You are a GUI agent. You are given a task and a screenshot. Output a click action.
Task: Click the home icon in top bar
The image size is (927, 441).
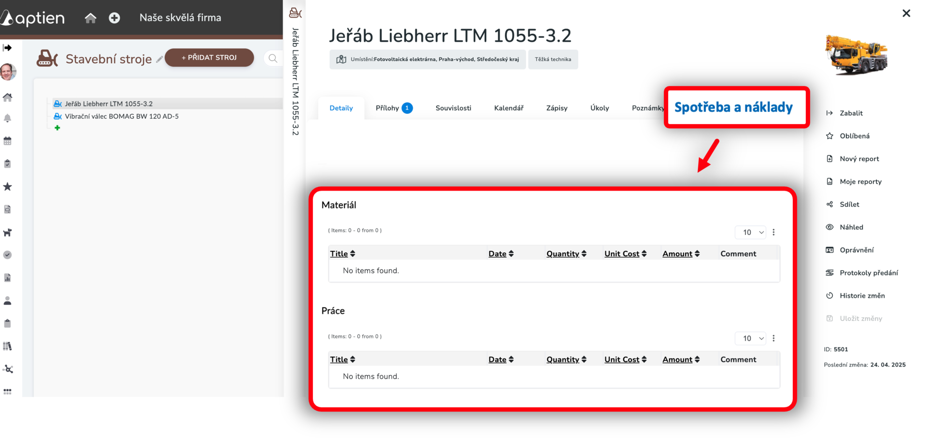coord(90,18)
